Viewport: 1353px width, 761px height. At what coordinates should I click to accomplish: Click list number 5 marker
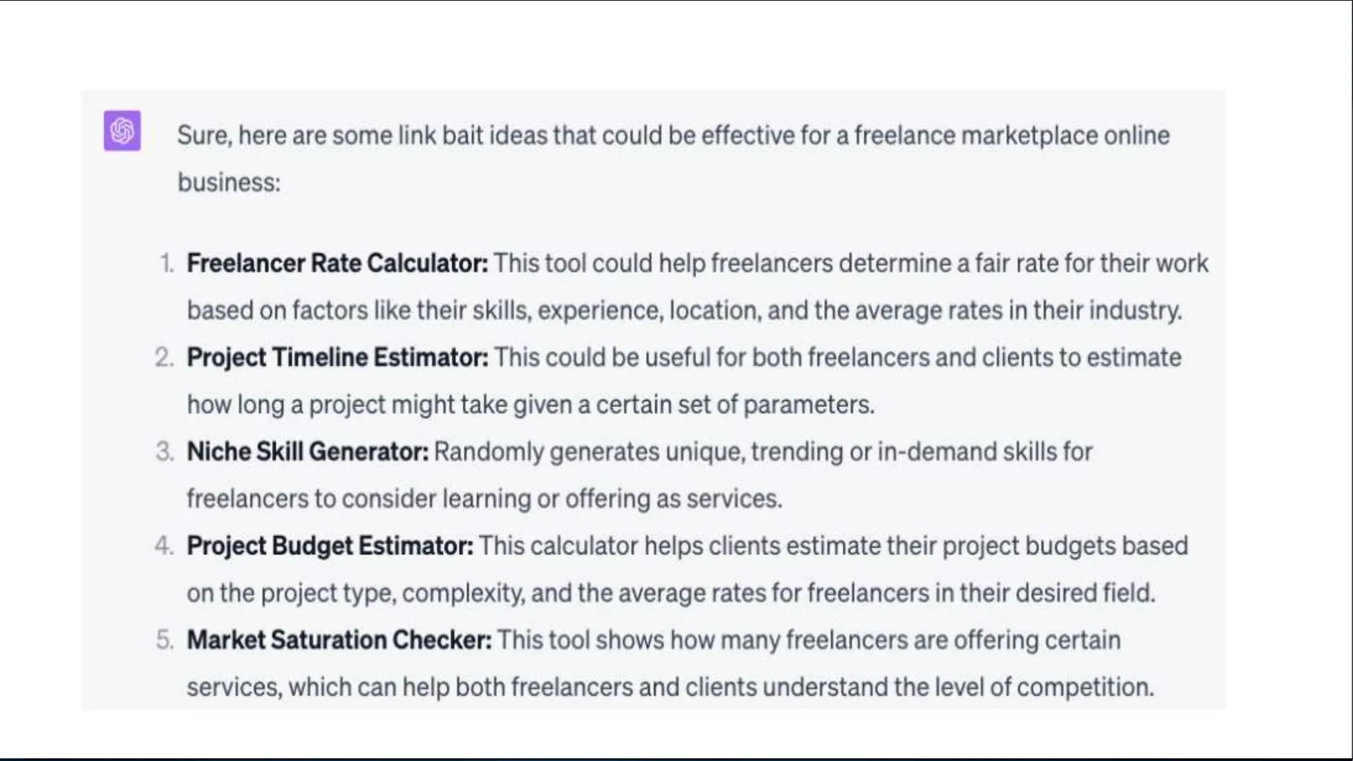coord(165,640)
